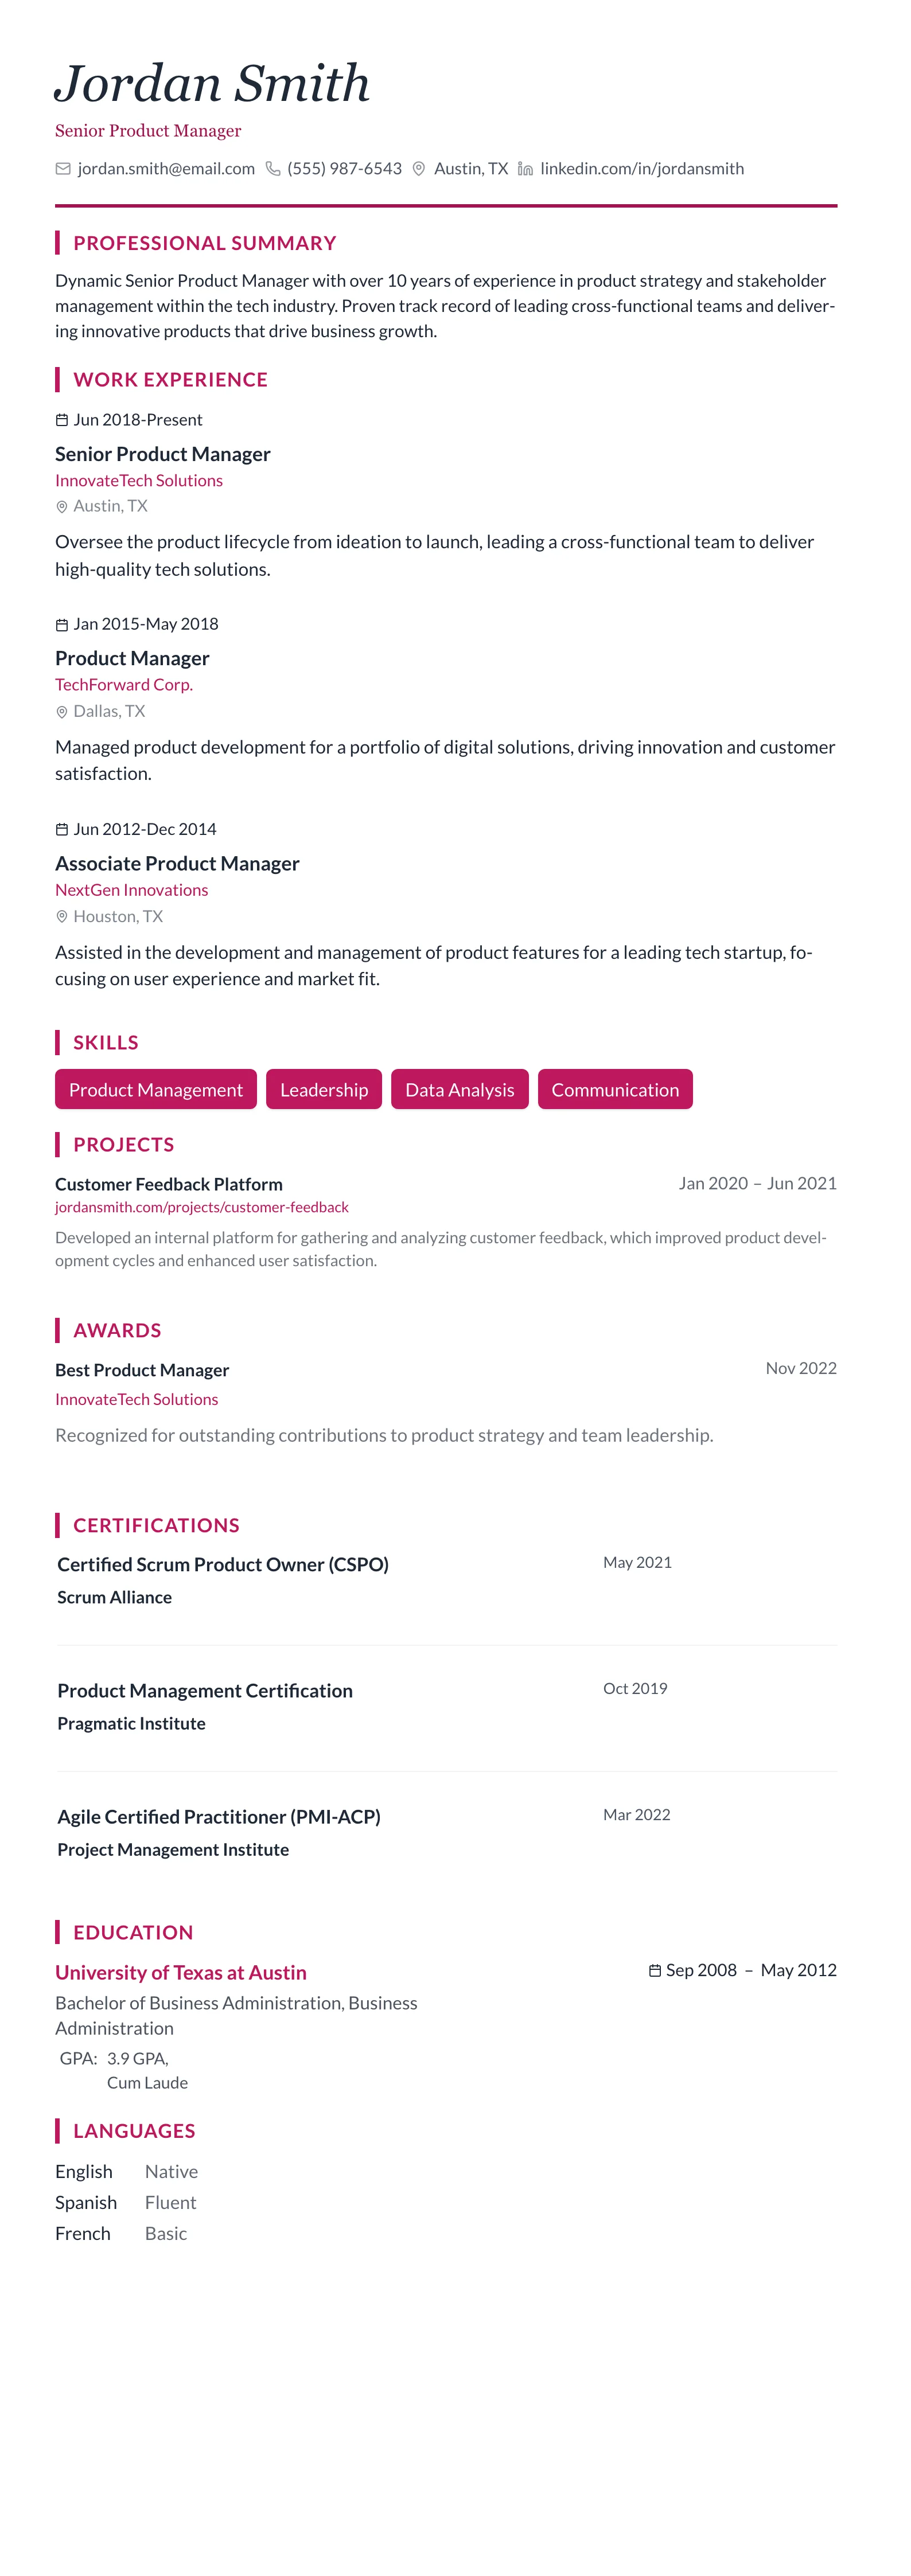Click calendar icon next to Jun 2012-Dec 2014
This screenshot has height=2576, width=911.
tap(62, 830)
